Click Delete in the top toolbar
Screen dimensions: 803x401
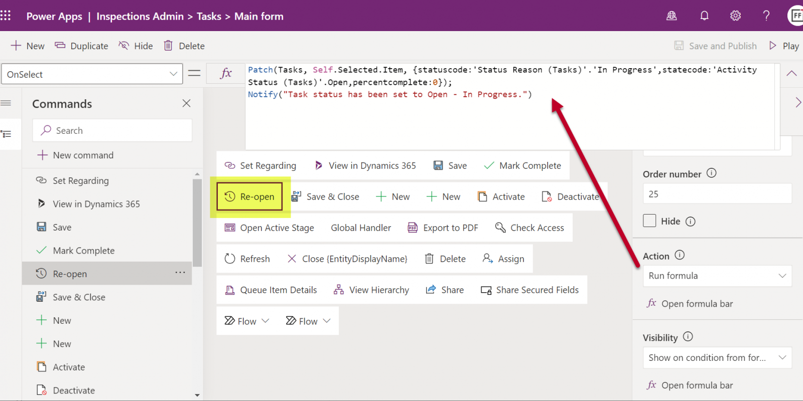coord(184,46)
